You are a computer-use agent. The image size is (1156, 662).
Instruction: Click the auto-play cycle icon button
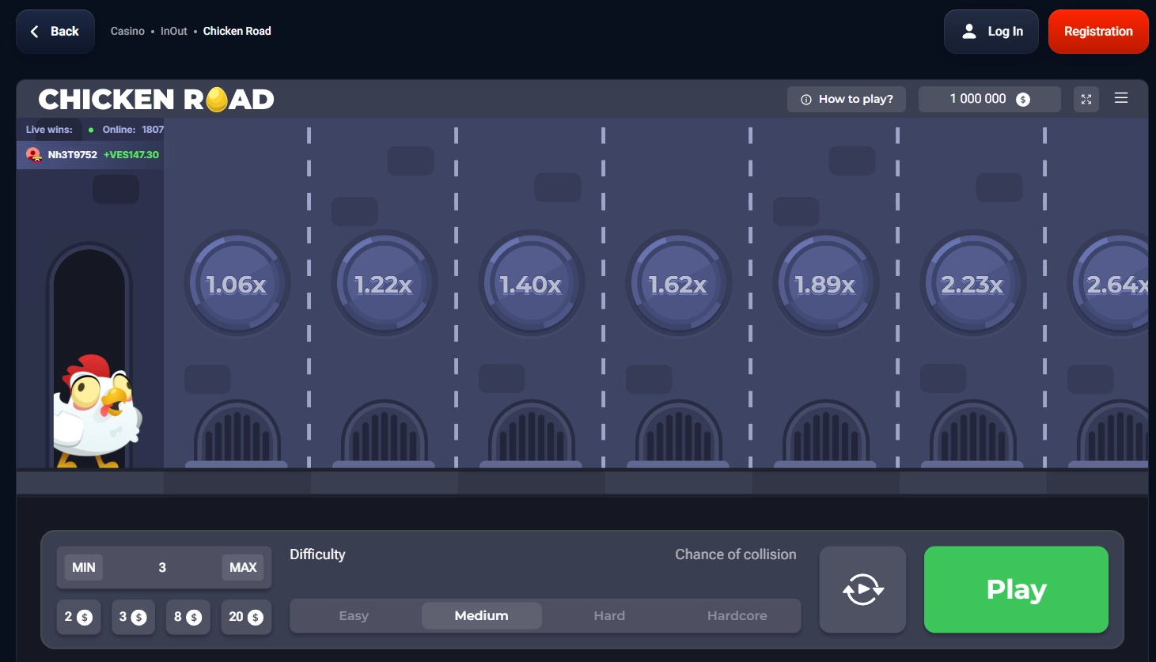[x=862, y=589]
